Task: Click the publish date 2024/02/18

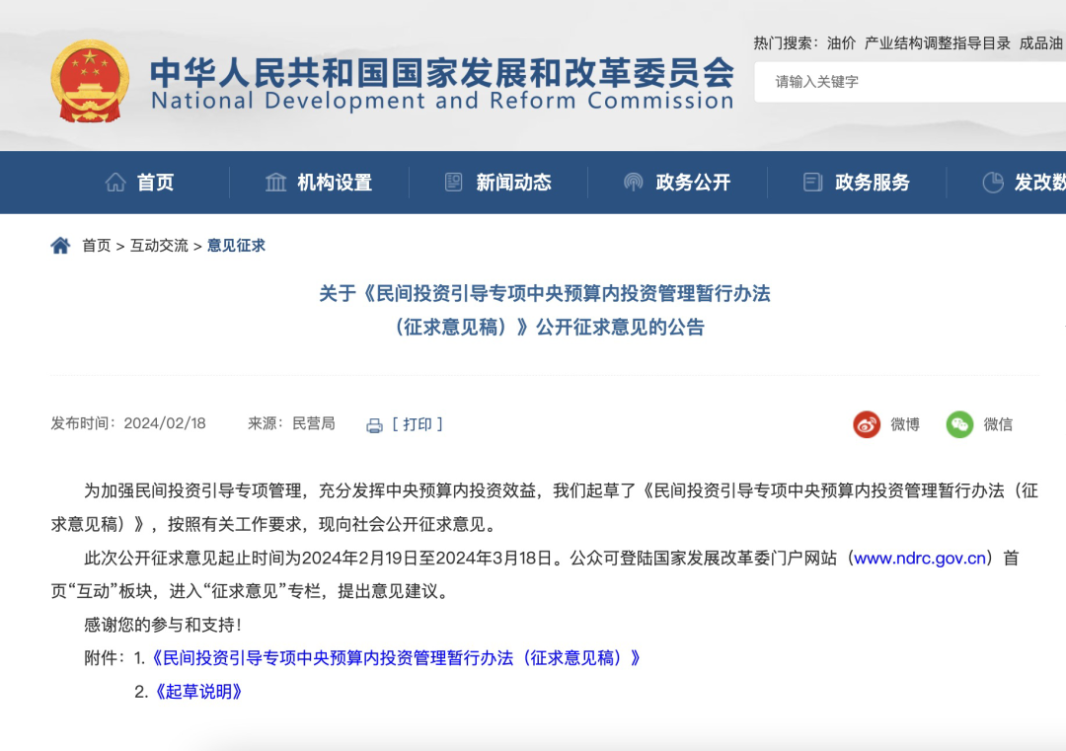Action: click(165, 423)
